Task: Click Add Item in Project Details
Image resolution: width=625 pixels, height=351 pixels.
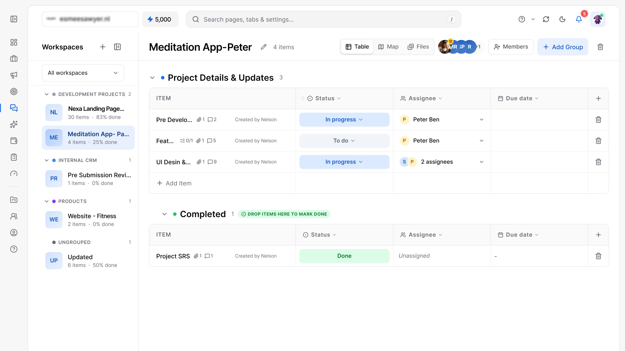Action: coord(174,183)
